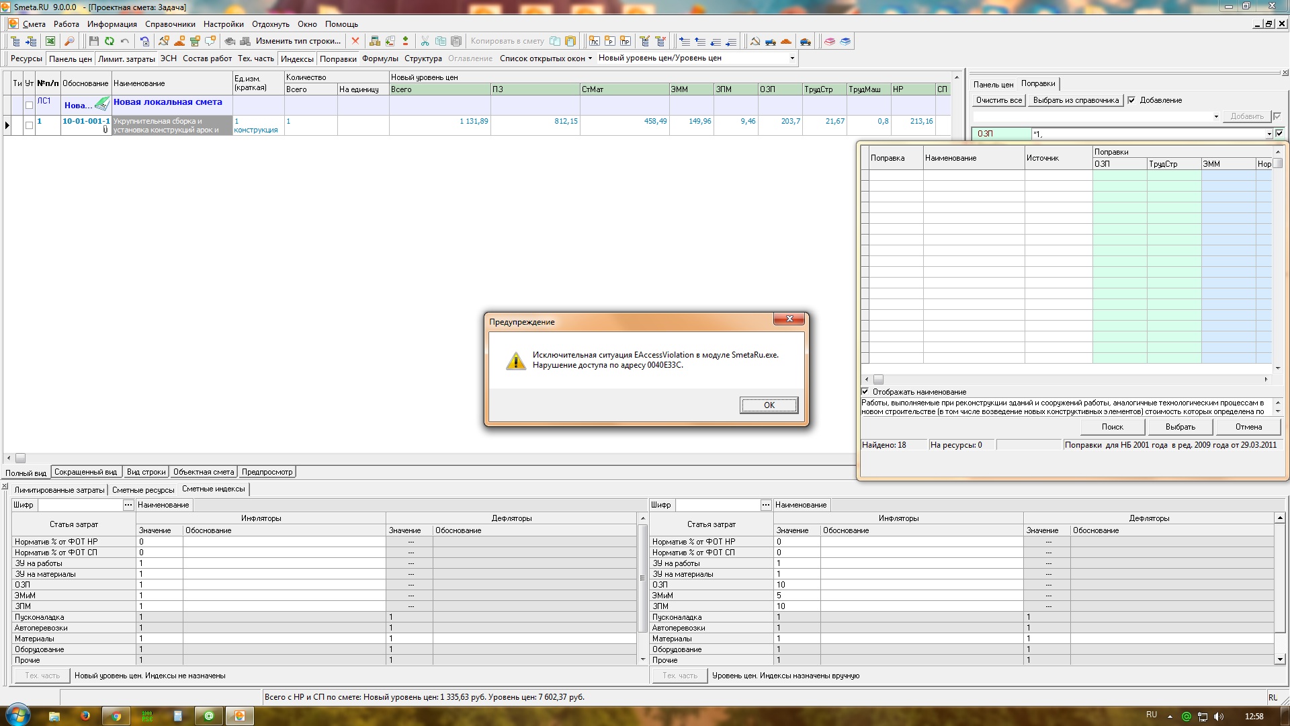Screen dimensions: 1290x726
Task: Click the corrections popup horizontal scrollbar
Action: pos(1065,380)
